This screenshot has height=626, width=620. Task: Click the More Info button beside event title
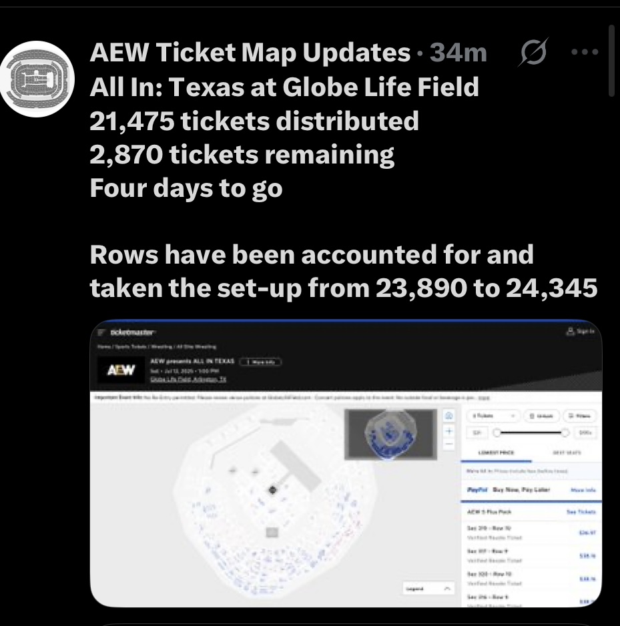point(260,362)
